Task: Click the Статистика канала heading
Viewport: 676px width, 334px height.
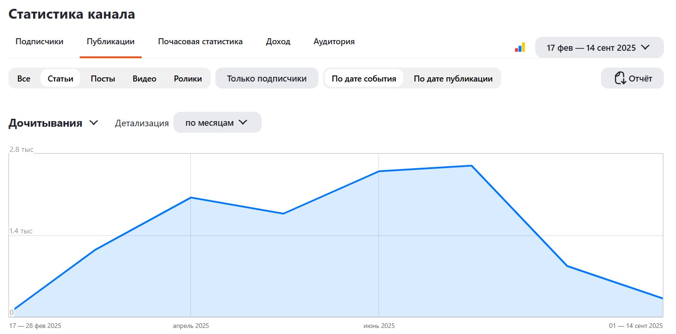Action: pos(72,14)
